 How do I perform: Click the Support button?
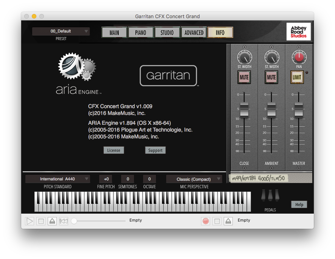[x=155, y=150]
